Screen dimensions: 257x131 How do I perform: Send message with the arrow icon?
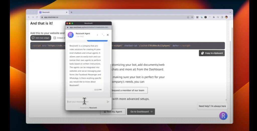pos(108,102)
